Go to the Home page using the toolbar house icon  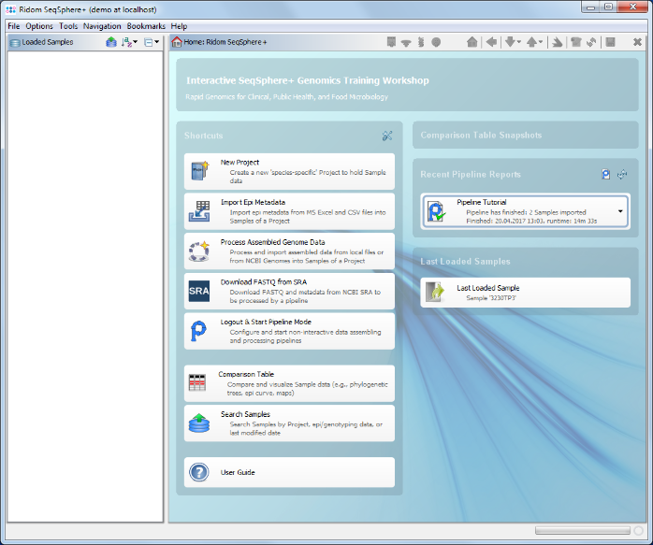472,42
